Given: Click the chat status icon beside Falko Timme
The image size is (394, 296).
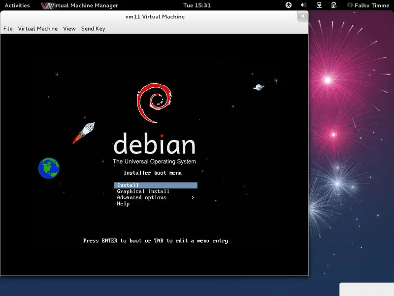Looking at the screenshot, I should click(349, 5).
